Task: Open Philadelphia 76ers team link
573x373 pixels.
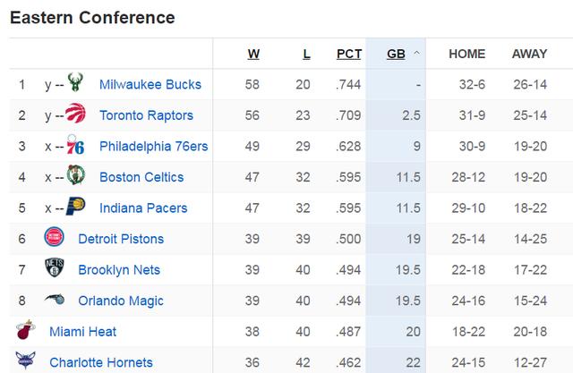Action: click(153, 146)
